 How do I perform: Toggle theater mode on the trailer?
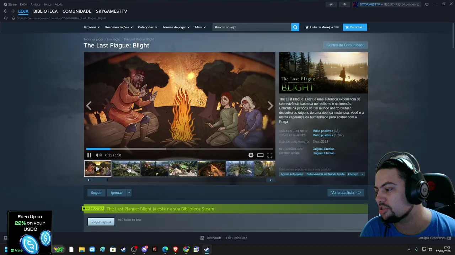261,155
